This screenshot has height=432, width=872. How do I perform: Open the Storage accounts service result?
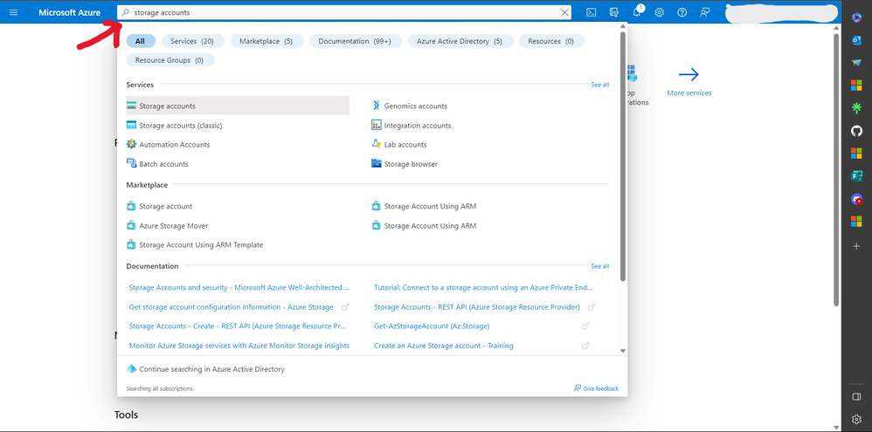[x=168, y=106]
